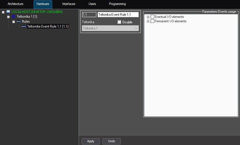Collapse the Rules tree node
Image resolution: width=240 pixels, height=145 pixels.
[14, 22]
